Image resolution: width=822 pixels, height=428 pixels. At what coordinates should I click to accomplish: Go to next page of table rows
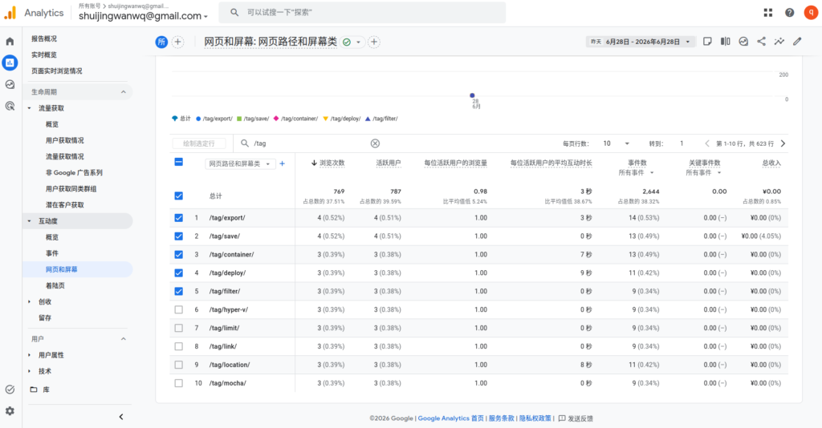click(x=783, y=143)
